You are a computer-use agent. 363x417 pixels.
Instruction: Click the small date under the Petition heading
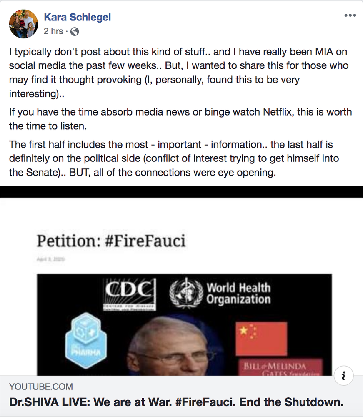[x=50, y=259]
